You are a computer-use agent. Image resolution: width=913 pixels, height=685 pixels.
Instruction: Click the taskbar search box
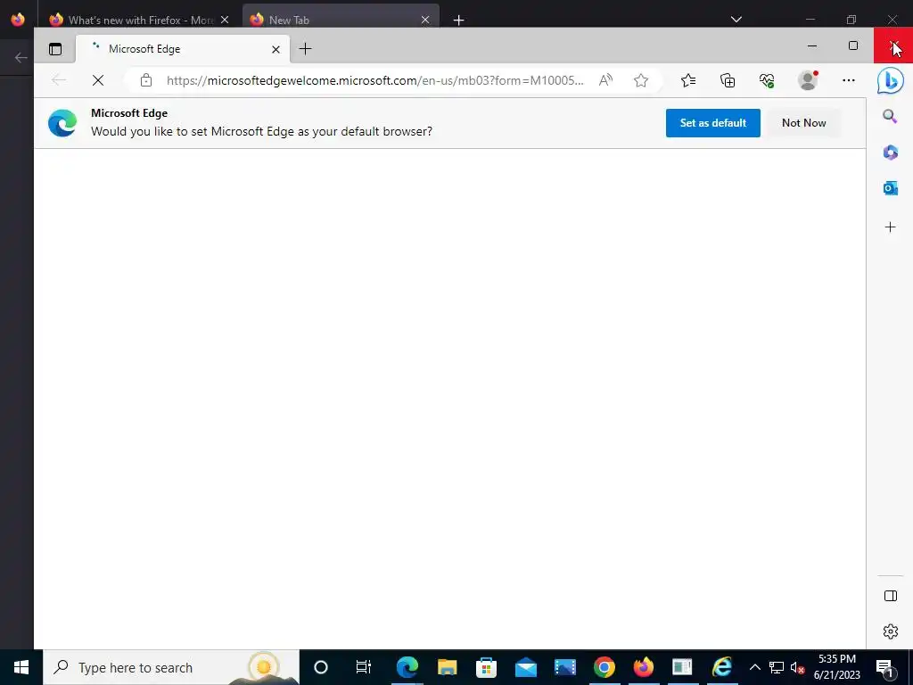pyautogui.click(x=171, y=667)
